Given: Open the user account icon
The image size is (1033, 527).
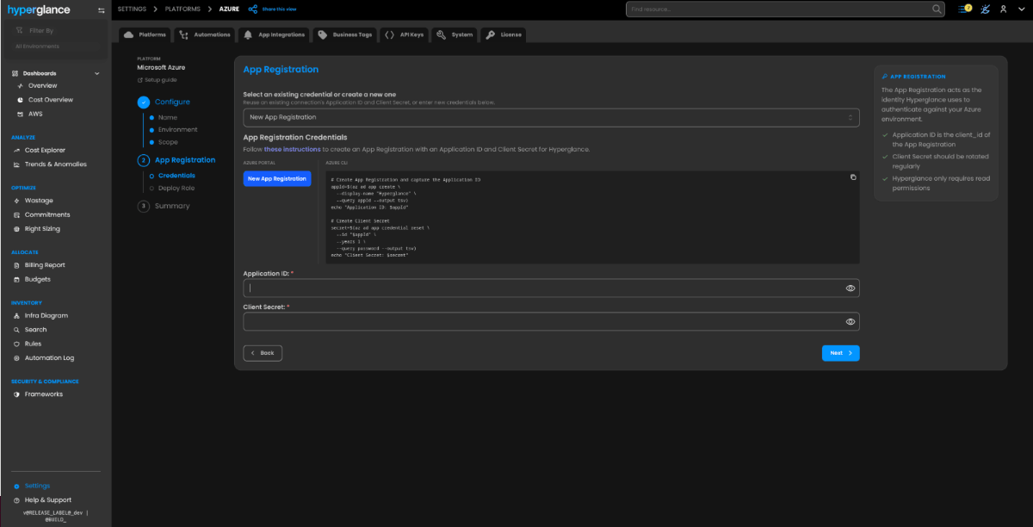Looking at the screenshot, I should [1003, 9].
